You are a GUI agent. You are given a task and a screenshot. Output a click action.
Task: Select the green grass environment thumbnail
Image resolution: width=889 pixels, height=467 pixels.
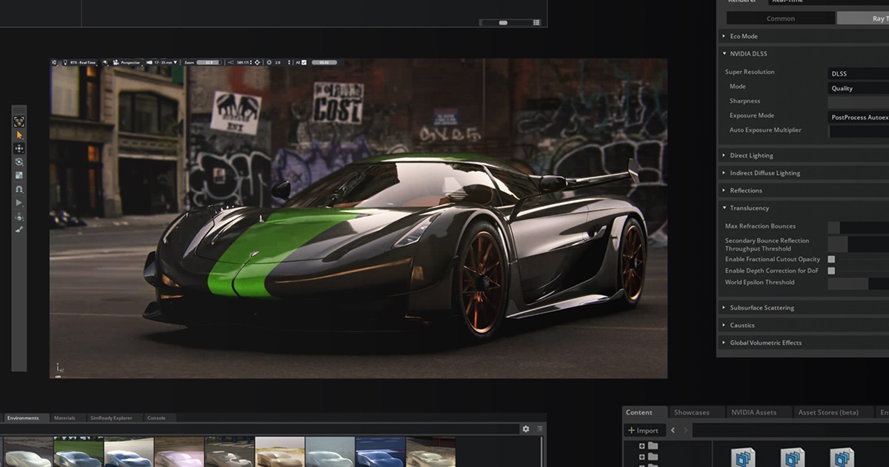pyautogui.click(x=78, y=452)
